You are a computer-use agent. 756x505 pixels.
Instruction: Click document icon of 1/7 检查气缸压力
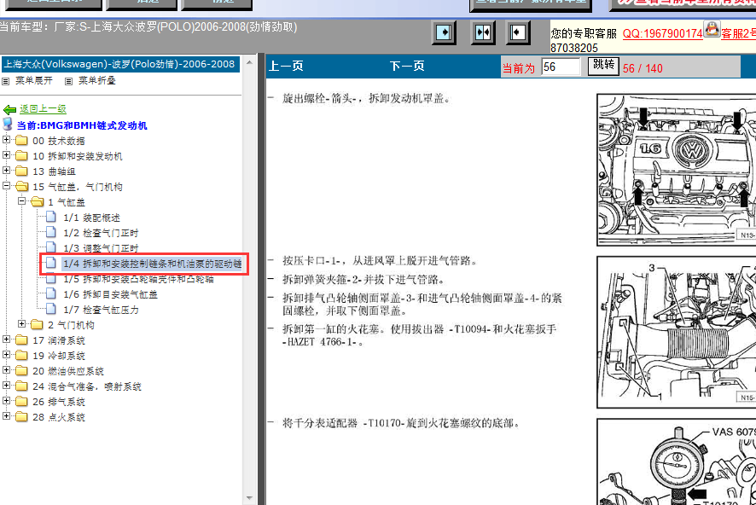point(51,309)
